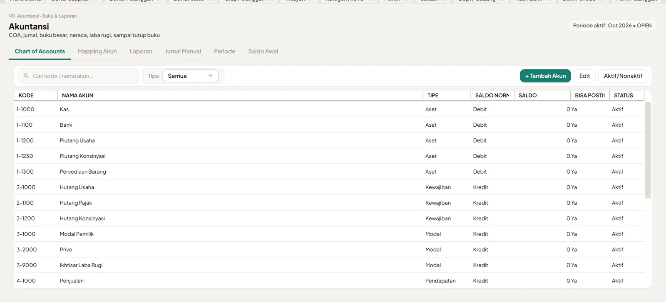Open the Tipe filter dropdown showing Semua
The image size is (666, 302).
click(190, 76)
